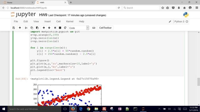Image resolution: width=200 pixels, height=112 pixels.
Task: Click inside code line plt.legend(loc='best')
Action: point(48,70)
